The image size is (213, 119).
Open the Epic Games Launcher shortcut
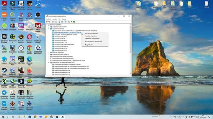click(4, 38)
